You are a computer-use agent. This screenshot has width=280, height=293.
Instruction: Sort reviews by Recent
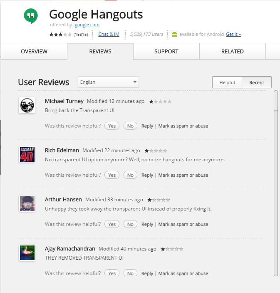tap(257, 83)
